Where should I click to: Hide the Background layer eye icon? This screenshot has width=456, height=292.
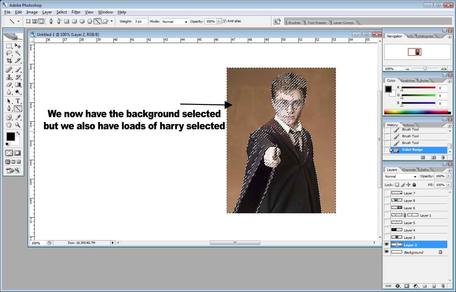pos(387,252)
